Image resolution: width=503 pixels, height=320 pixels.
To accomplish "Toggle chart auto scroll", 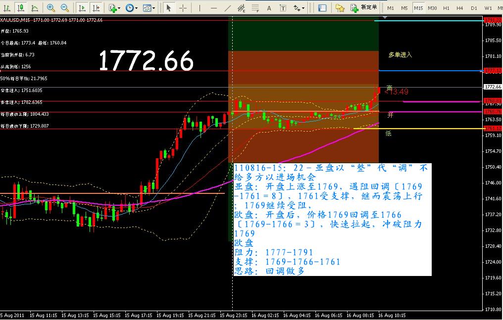I will (82, 8).
